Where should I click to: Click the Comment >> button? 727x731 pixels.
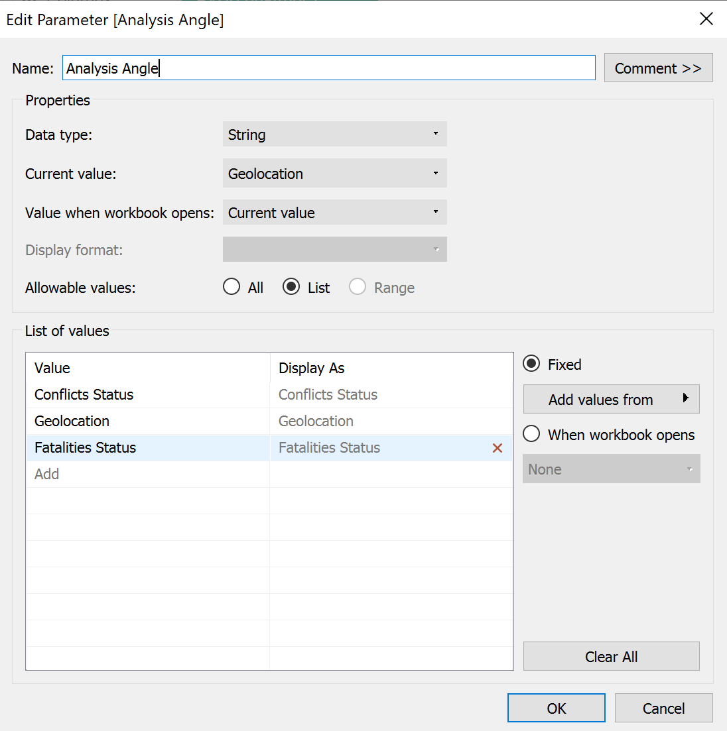point(658,68)
